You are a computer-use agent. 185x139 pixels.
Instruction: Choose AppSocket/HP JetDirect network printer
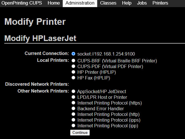coord(74,91)
